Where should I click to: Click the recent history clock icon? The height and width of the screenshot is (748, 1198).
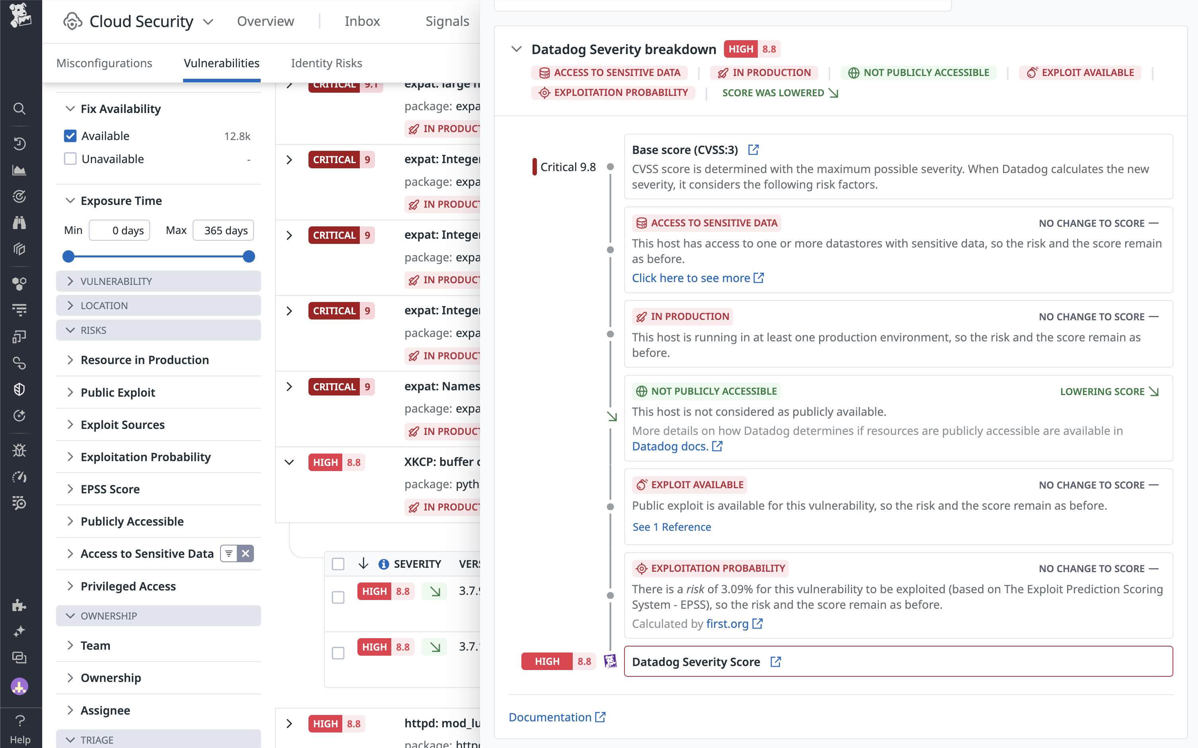[x=19, y=144]
